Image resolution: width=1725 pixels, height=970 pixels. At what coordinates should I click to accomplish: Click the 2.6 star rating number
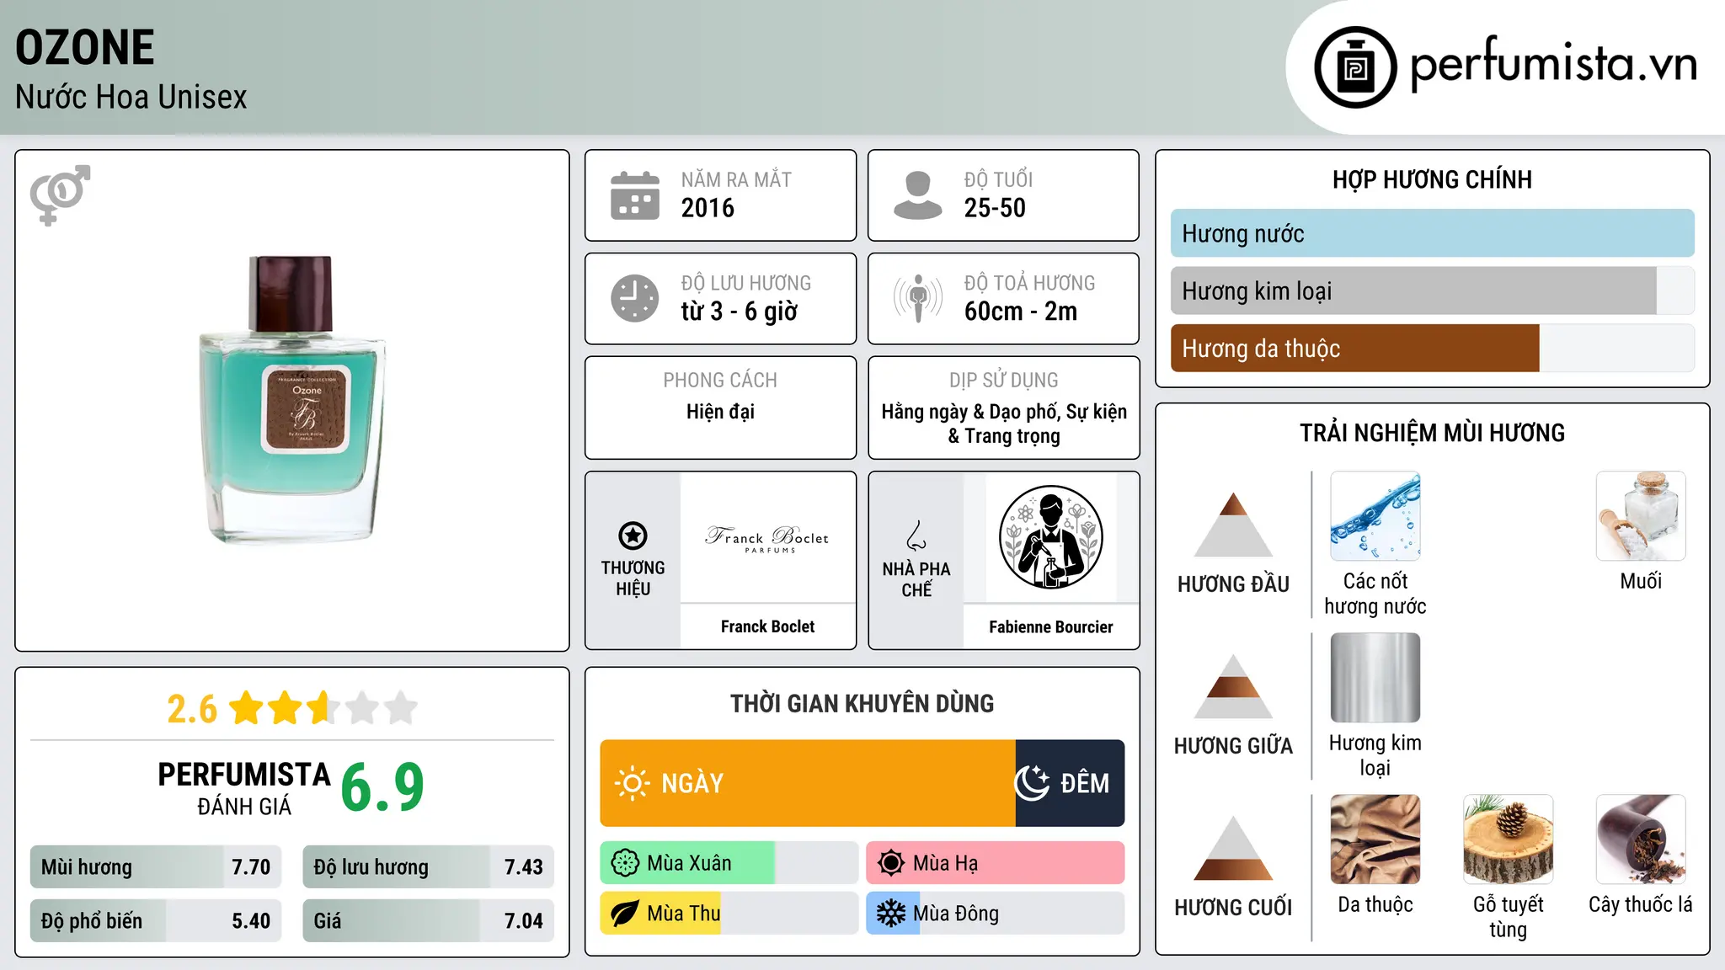(x=192, y=709)
